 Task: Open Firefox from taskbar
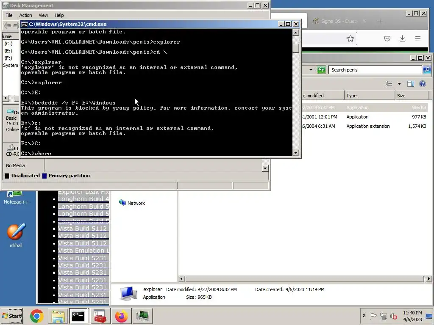[121, 316]
